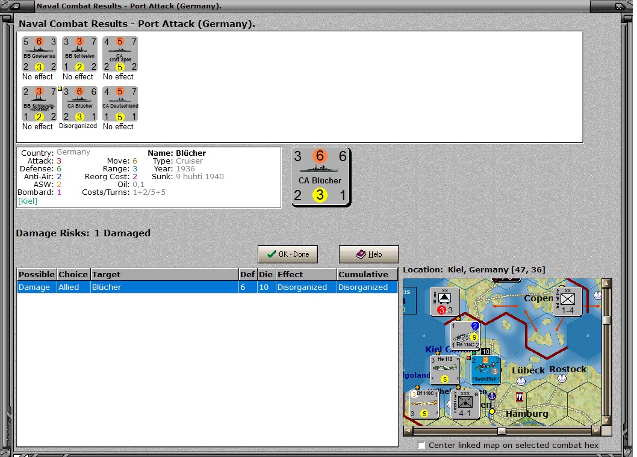The height and width of the screenshot is (457, 637).
Task: Click the 'Sunk: 9 huhti 1940' value
Action: (x=200, y=177)
